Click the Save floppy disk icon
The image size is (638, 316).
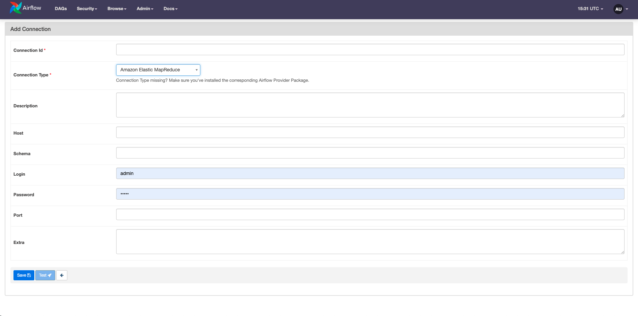coord(29,275)
